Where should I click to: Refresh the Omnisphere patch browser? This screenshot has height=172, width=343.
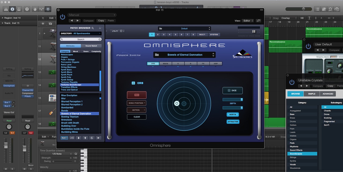coord(92,138)
